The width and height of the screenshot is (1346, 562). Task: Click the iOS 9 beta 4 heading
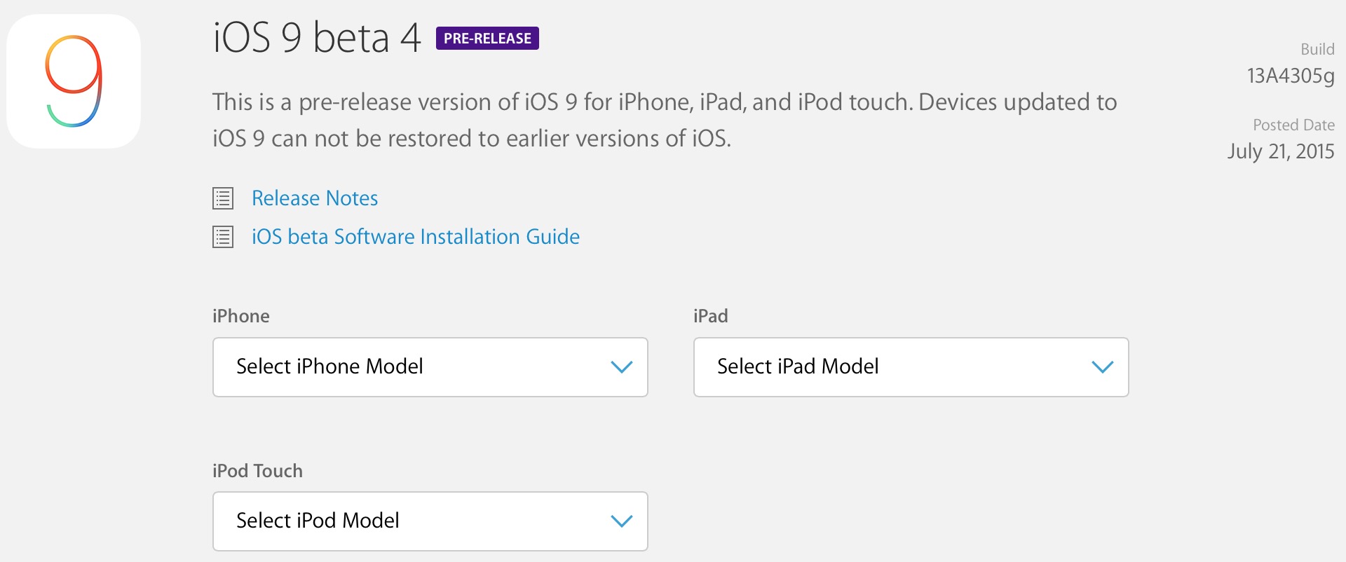click(317, 37)
